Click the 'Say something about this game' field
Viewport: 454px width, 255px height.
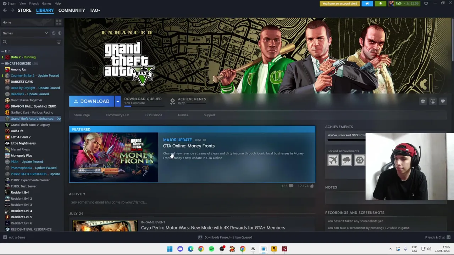[x=192, y=202]
